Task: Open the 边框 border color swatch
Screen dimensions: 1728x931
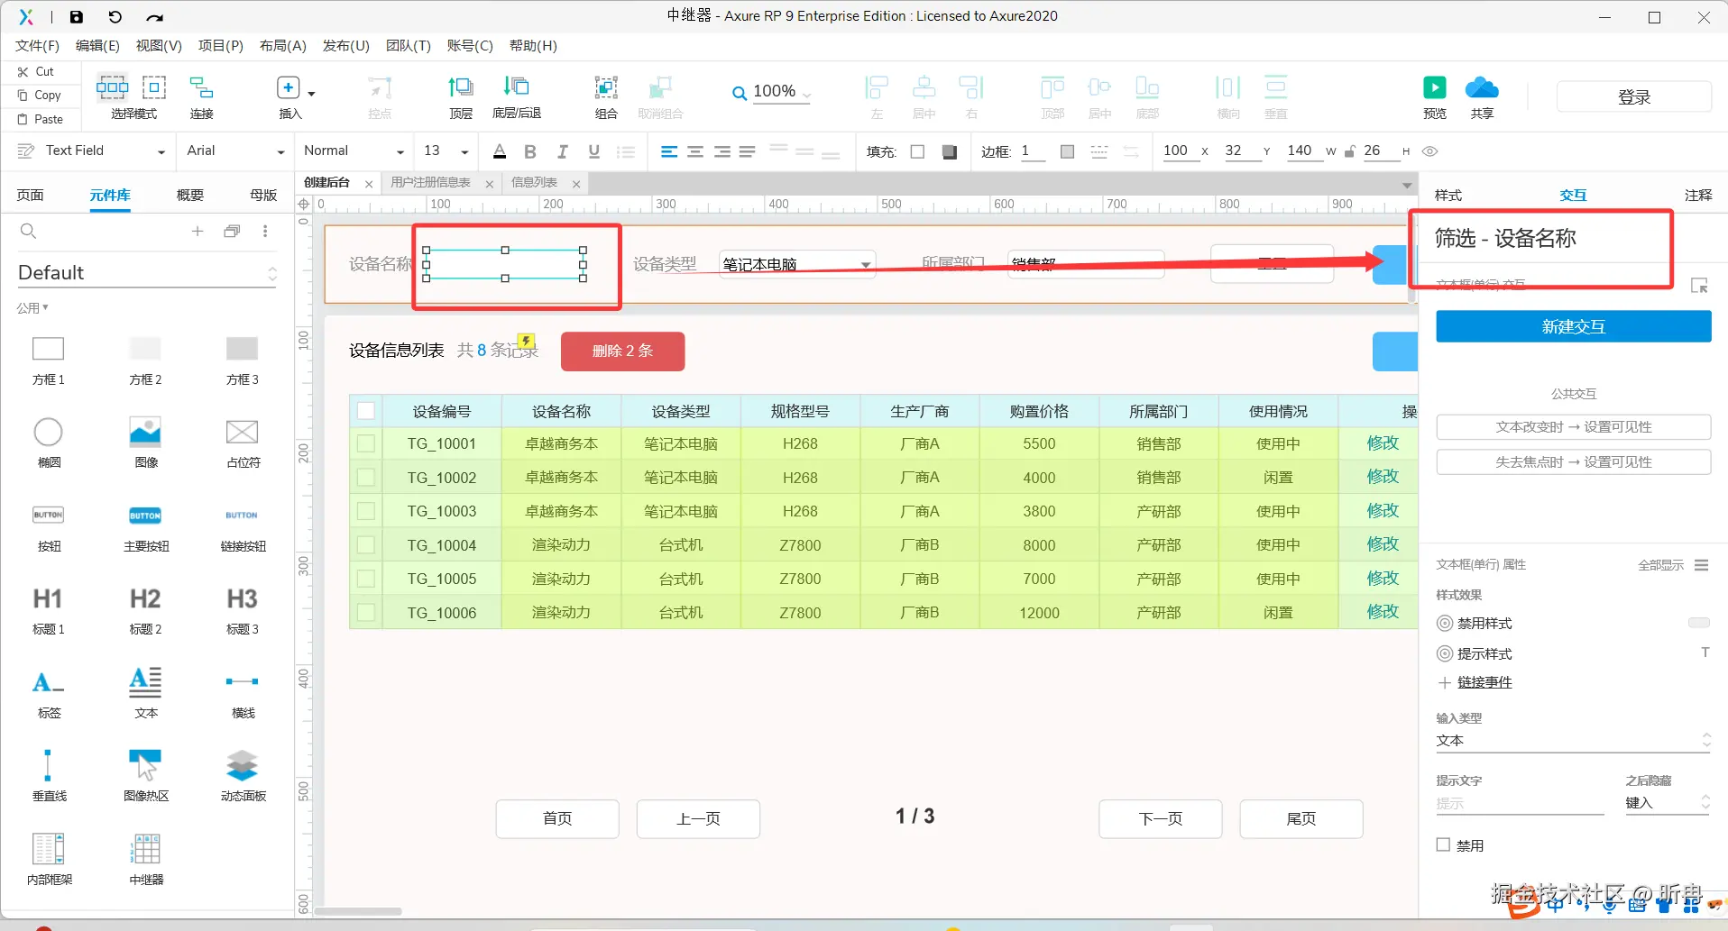Action: (x=1067, y=151)
